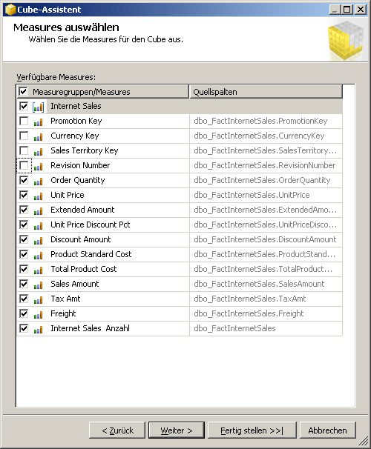Enable the Currency Key checkbox

[24, 136]
